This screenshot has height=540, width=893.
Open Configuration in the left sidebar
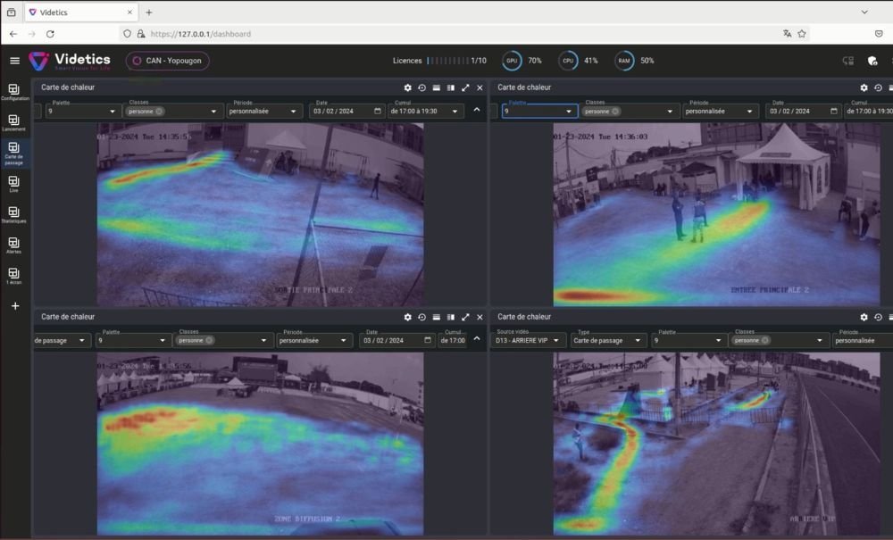click(x=14, y=92)
